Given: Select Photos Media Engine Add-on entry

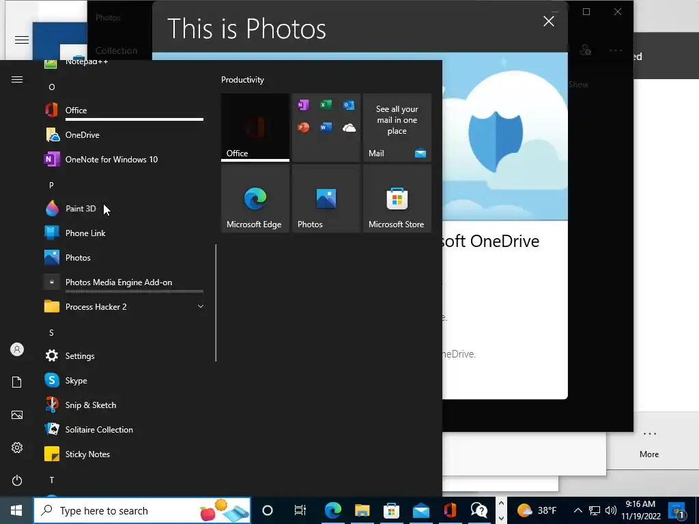Looking at the screenshot, I should click(x=124, y=282).
